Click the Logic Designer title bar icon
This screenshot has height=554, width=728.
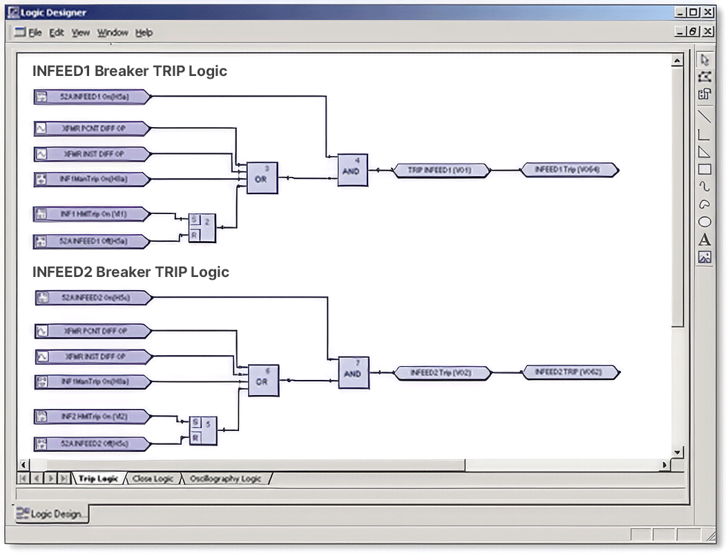click(13, 12)
